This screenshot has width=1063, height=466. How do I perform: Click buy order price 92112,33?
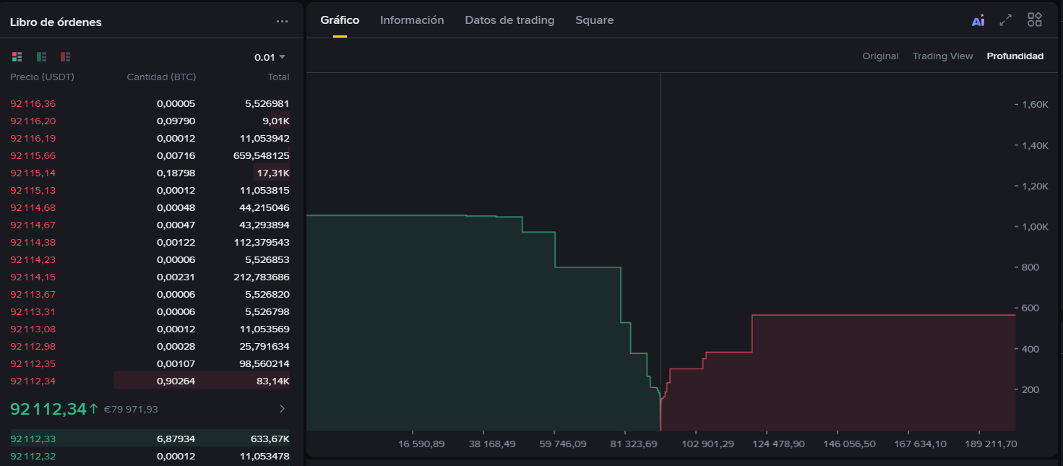click(x=33, y=439)
